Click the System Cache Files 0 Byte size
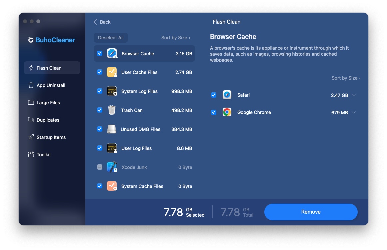Viewport: 387px width, 250px height. 185,186
